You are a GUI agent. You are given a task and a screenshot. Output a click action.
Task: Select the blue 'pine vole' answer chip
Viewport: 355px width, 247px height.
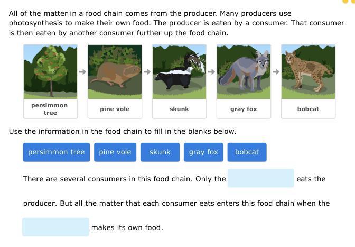[x=115, y=152]
